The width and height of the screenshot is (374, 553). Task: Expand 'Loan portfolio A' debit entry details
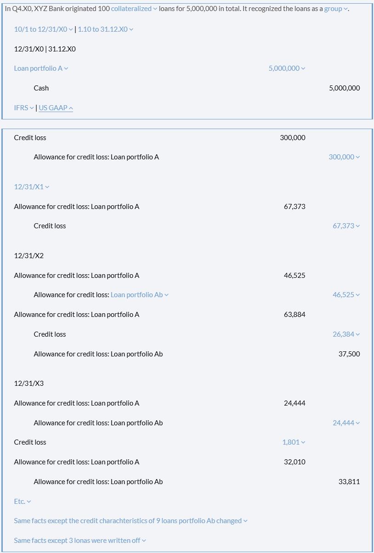[x=41, y=68]
